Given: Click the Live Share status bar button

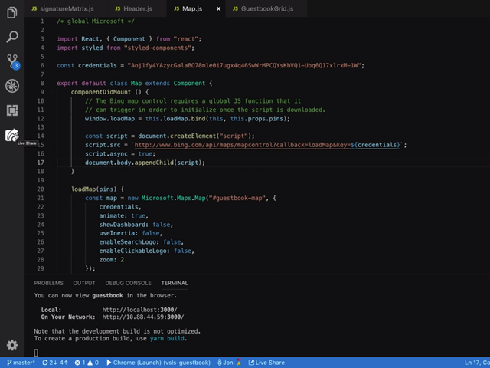Looking at the screenshot, I should (265, 362).
